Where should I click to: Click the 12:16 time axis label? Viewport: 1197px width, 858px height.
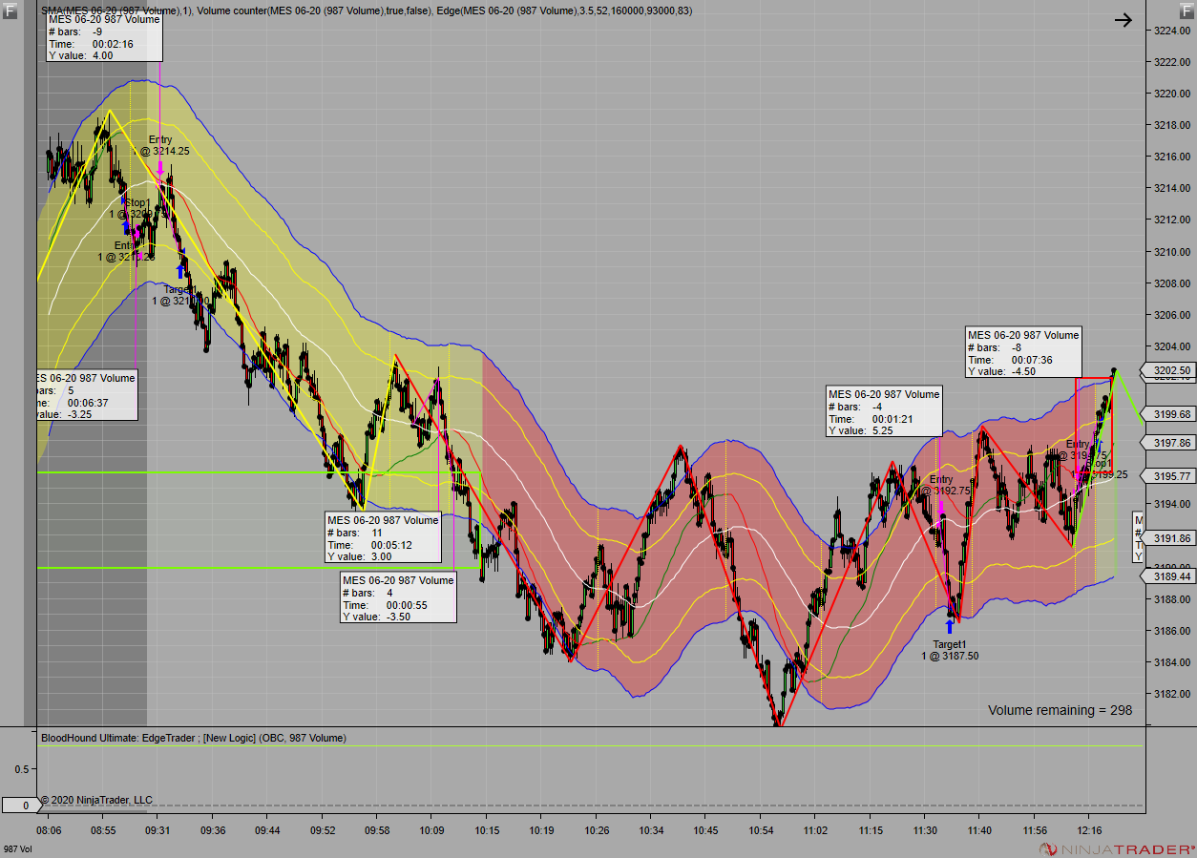[x=1089, y=831]
